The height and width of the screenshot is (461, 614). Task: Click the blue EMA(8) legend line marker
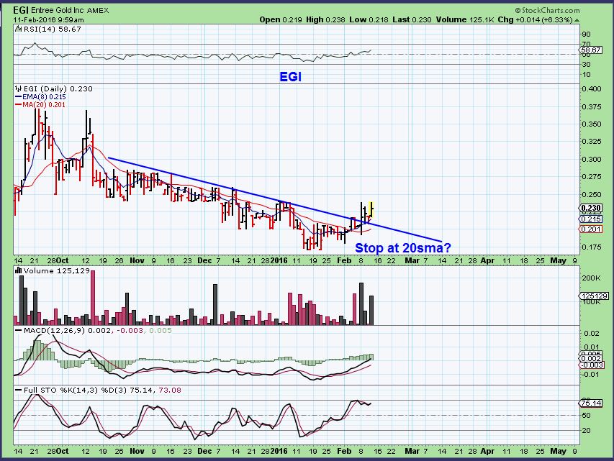point(19,96)
